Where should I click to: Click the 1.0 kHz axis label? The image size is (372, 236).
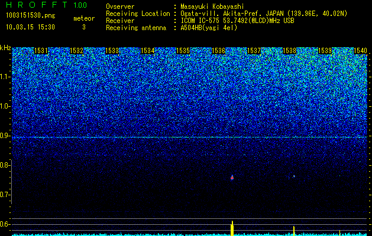tap(4, 106)
